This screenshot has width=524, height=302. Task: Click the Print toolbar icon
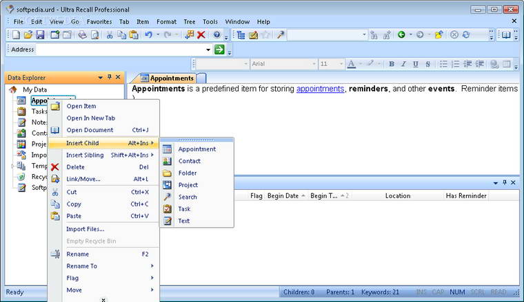82,34
